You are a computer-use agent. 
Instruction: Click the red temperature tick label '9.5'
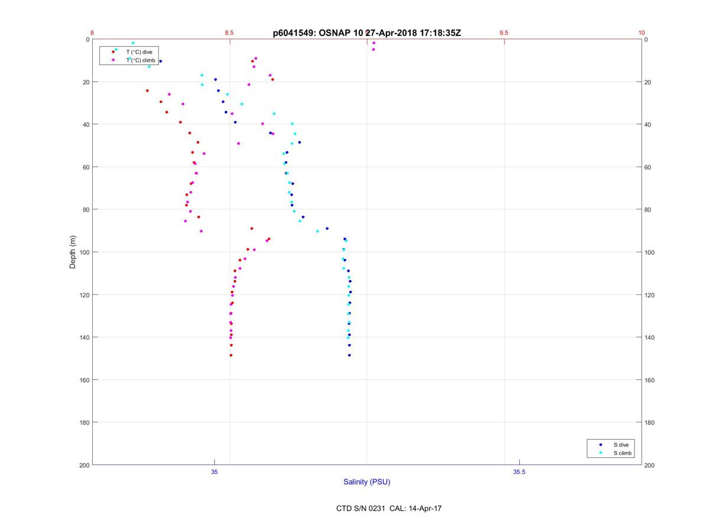coord(504,33)
